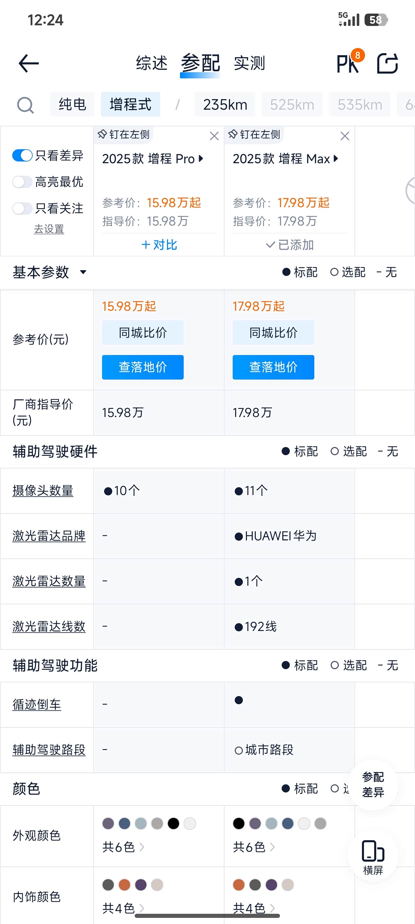
Task: Remove the 2025款 增程 Max column
Action: pyautogui.click(x=345, y=136)
